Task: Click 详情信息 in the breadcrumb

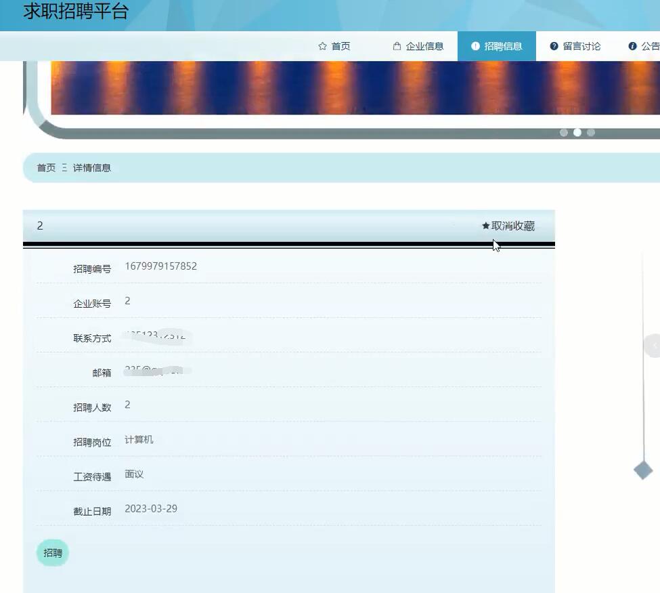Action: 92,167
